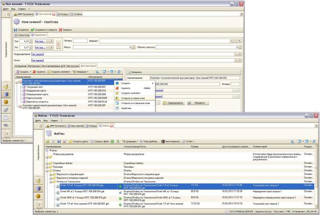The height and width of the screenshot is (215, 320).
Task: Click the Тшт field stepper arrows
Action: 31,41
